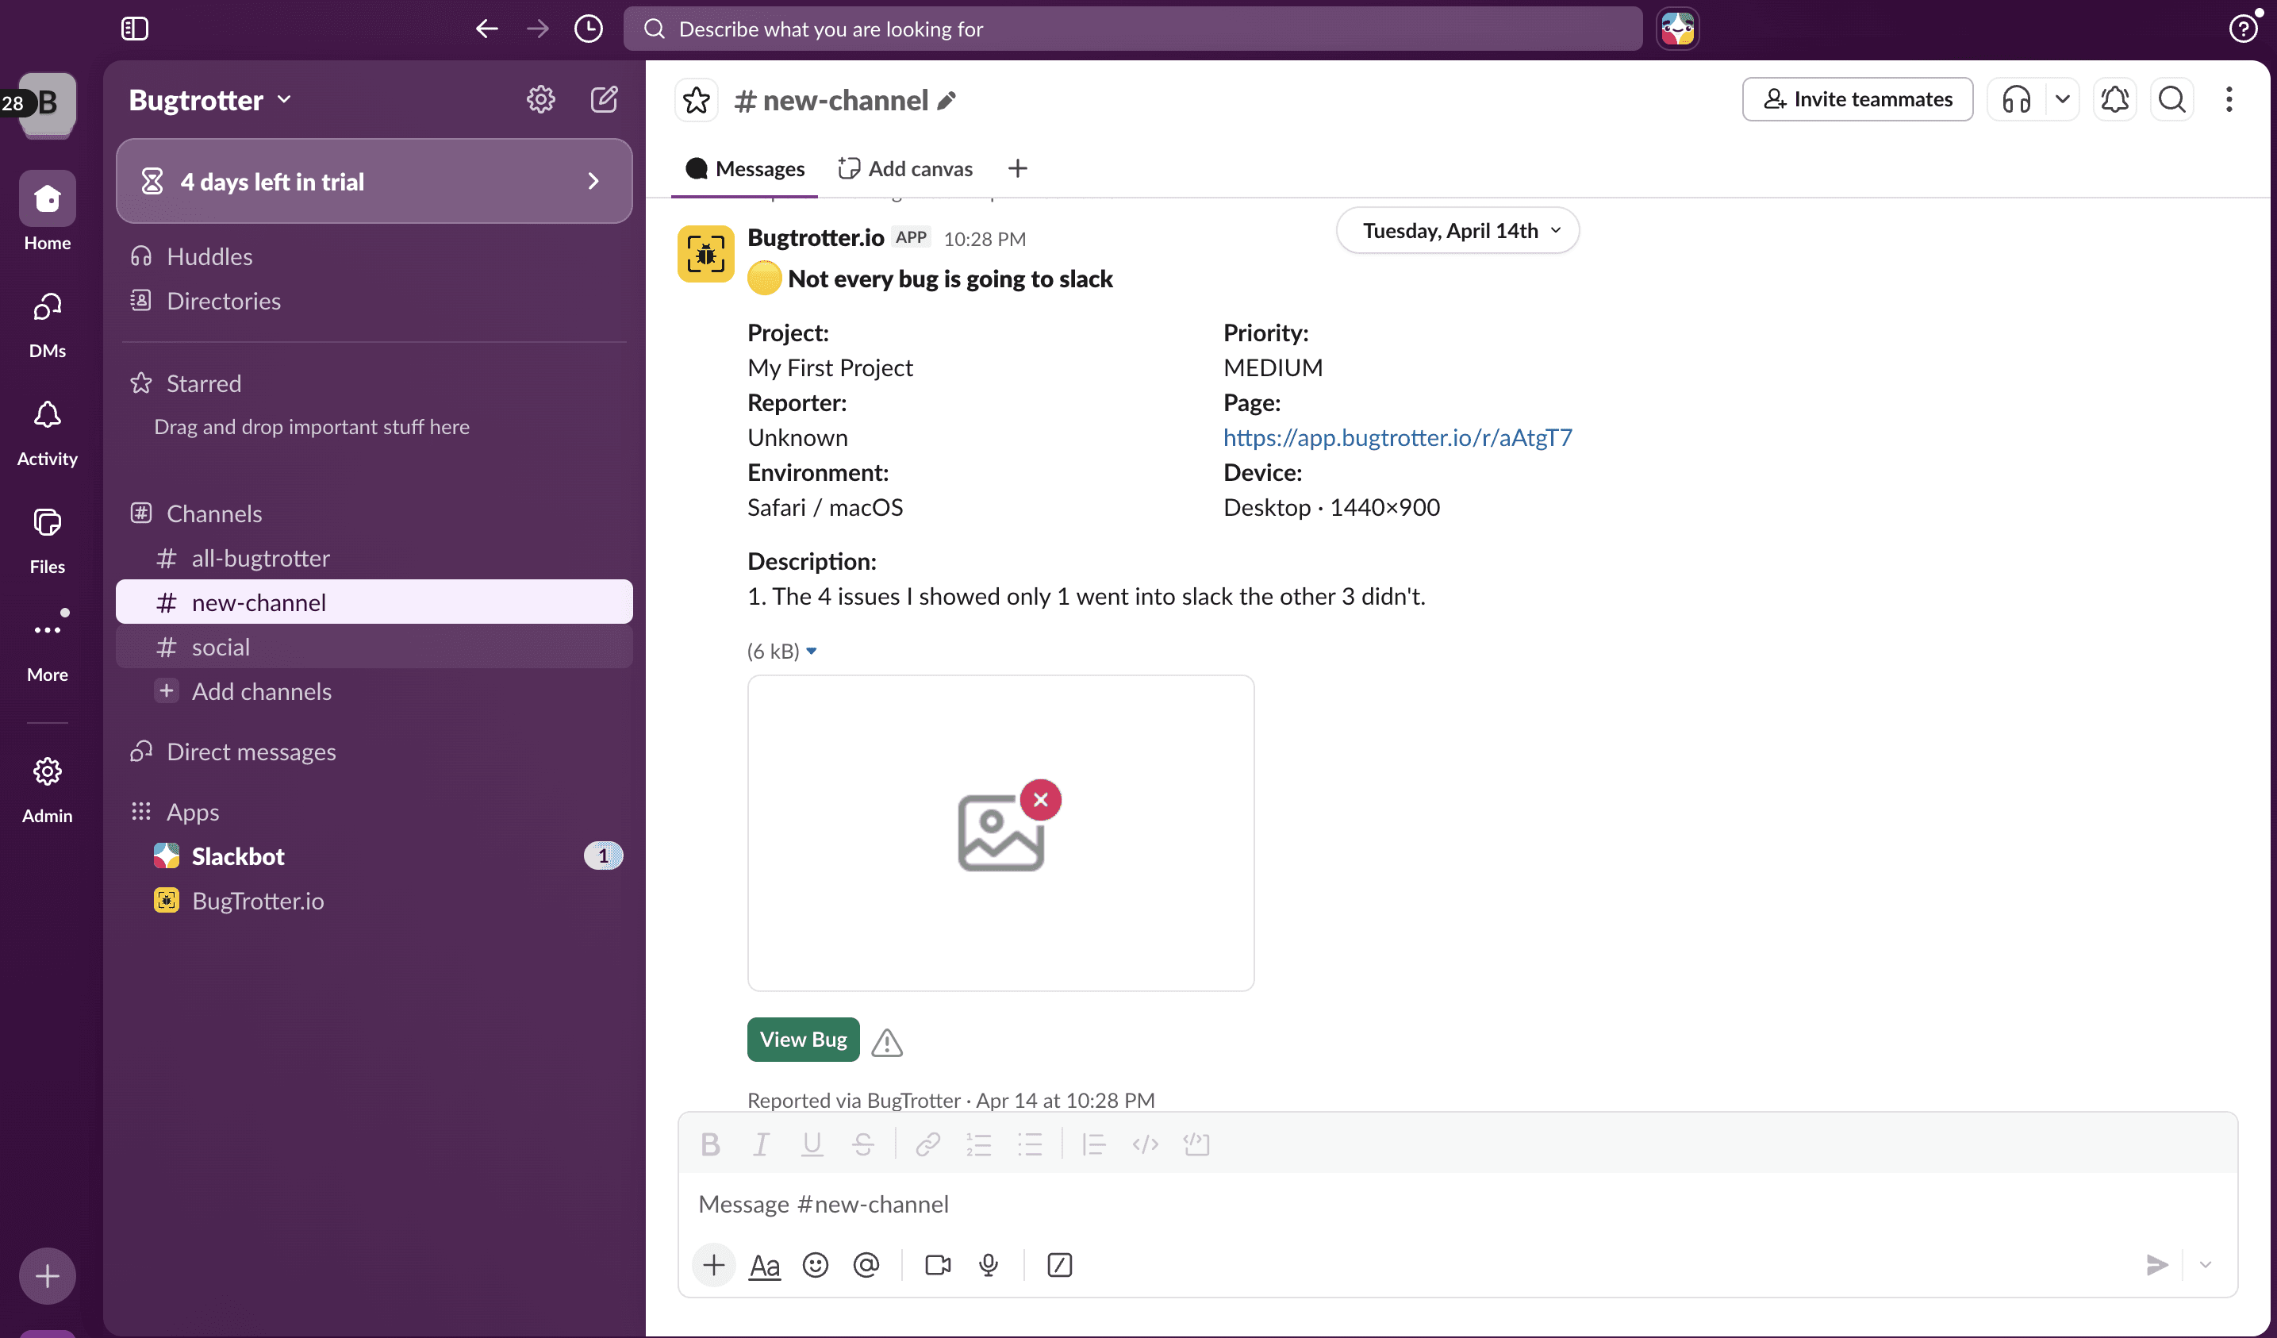The image size is (2277, 1338).
Task: Click Invite teammates button
Action: (1858, 99)
